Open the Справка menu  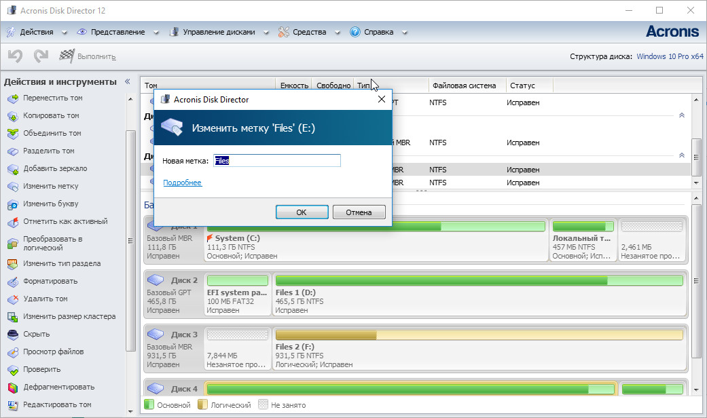tap(378, 32)
